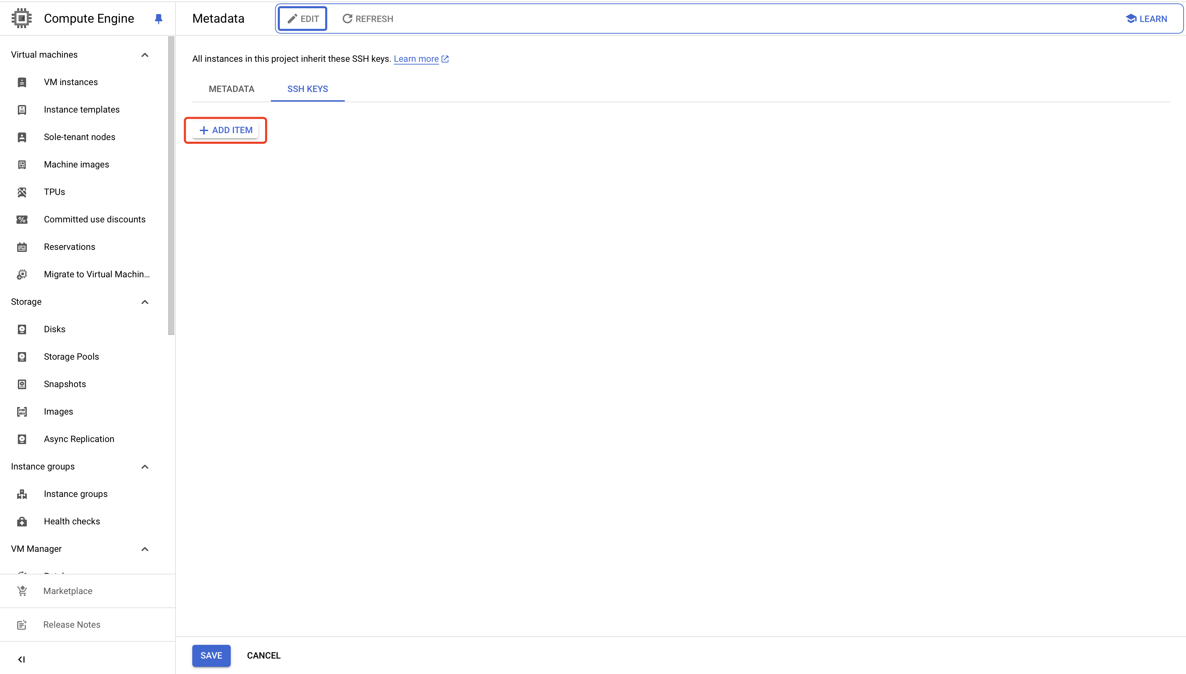Open the Learn panel
Image resolution: width=1186 pixels, height=674 pixels.
click(1146, 19)
